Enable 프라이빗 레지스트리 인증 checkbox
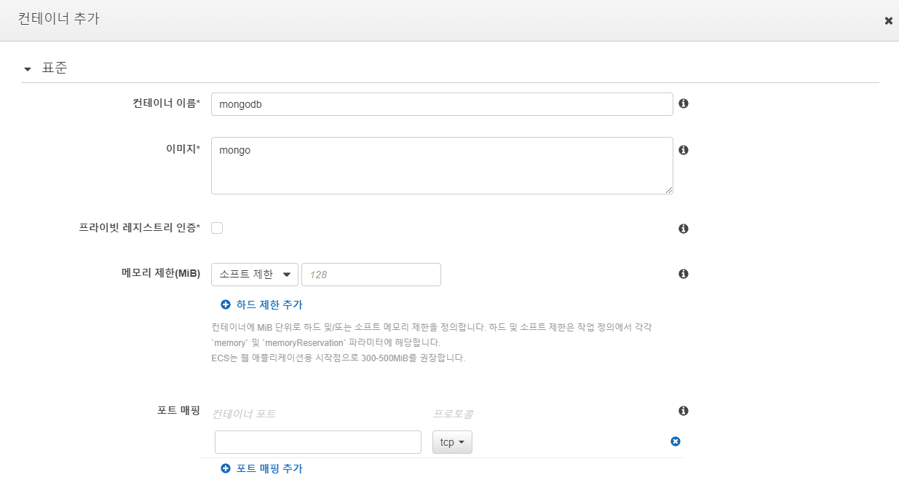The height and width of the screenshot is (488, 899). pyautogui.click(x=217, y=228)
